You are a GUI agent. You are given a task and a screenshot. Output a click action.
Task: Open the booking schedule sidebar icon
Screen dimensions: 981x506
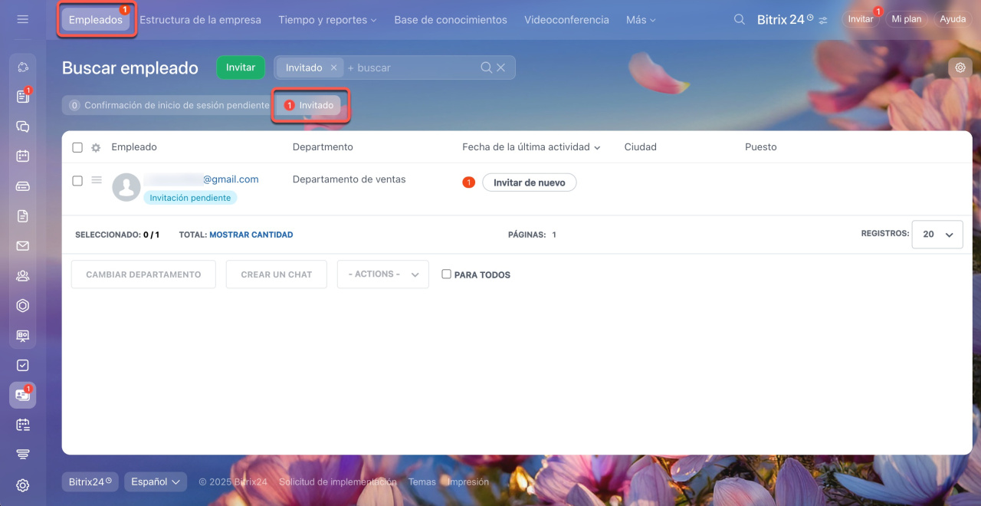coord(22,425)
